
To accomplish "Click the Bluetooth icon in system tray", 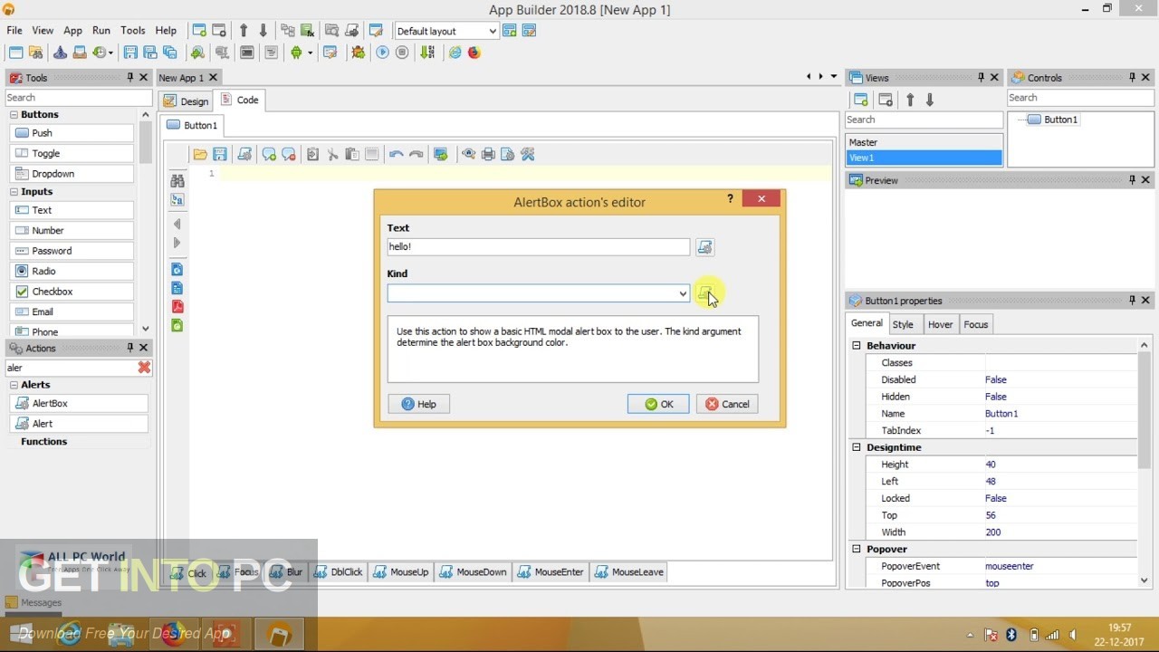I will point(1011,635).
